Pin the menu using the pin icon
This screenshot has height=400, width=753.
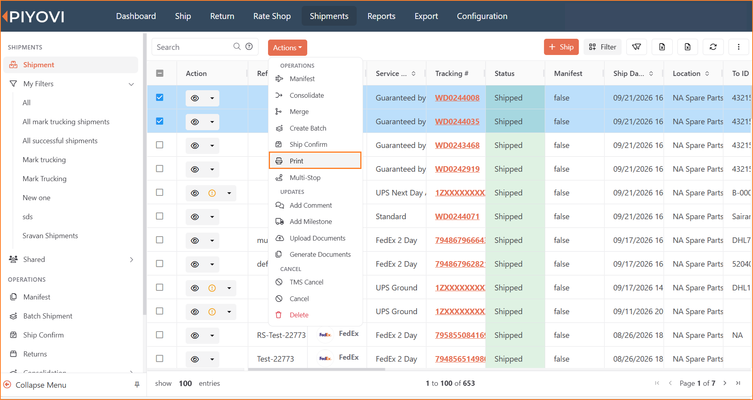pos(137,385)
